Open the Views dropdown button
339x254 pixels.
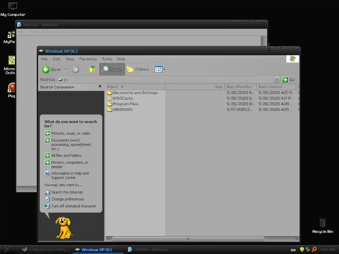(x=160, y=69)
